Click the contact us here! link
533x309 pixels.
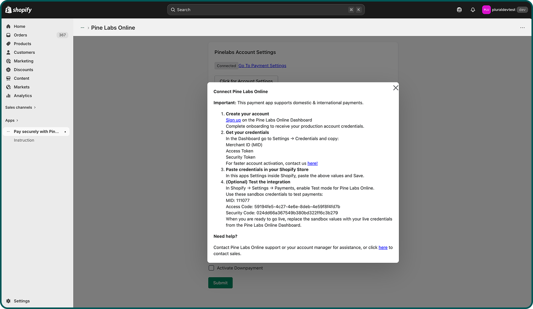313,163
